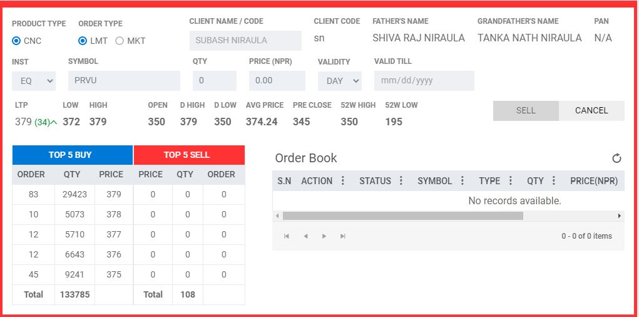Open the Validity DAY dropdown
Viewport: 639px width, 317px height.
click(x=339, y=81)
